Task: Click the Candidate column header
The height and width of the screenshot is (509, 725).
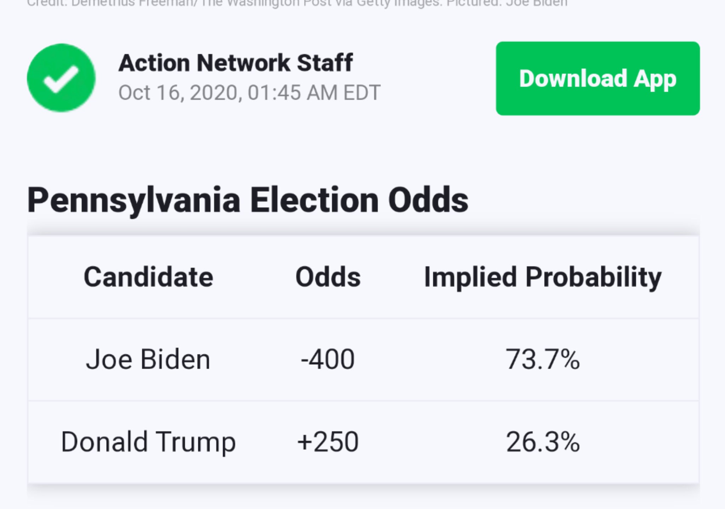Action: tap(148, 277)
